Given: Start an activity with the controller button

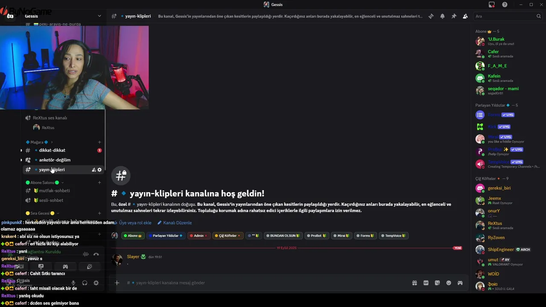Looking at the screenshot, I should tap(65, 266).
